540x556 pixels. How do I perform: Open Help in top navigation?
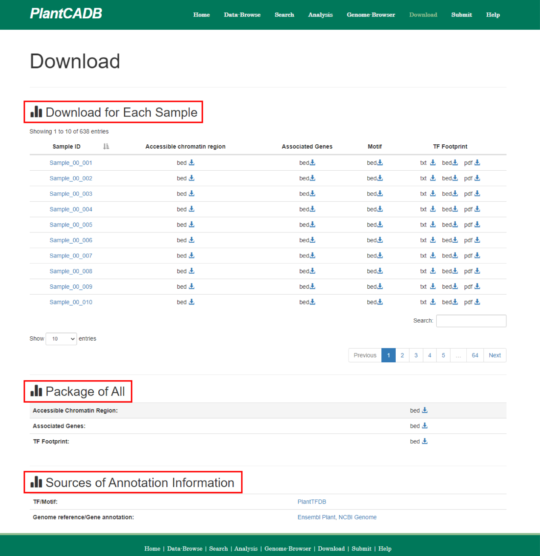[493, 14]
